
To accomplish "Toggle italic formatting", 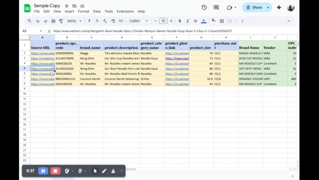I will (x=188, y=21).
